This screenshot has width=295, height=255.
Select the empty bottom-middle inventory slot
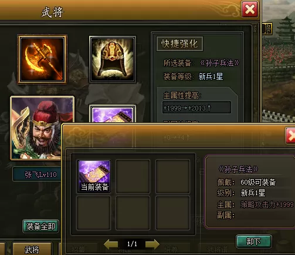click(133, 213)
